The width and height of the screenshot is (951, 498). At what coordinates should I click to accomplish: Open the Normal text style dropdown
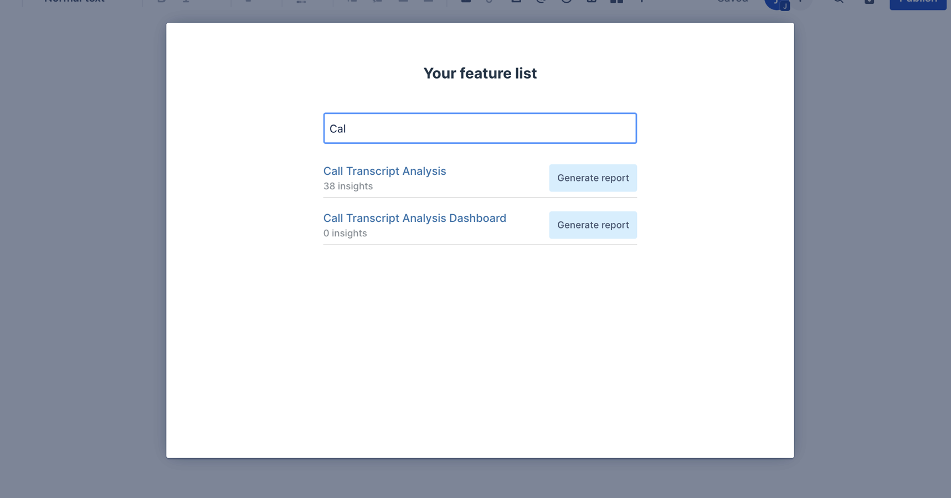[75, 2]
